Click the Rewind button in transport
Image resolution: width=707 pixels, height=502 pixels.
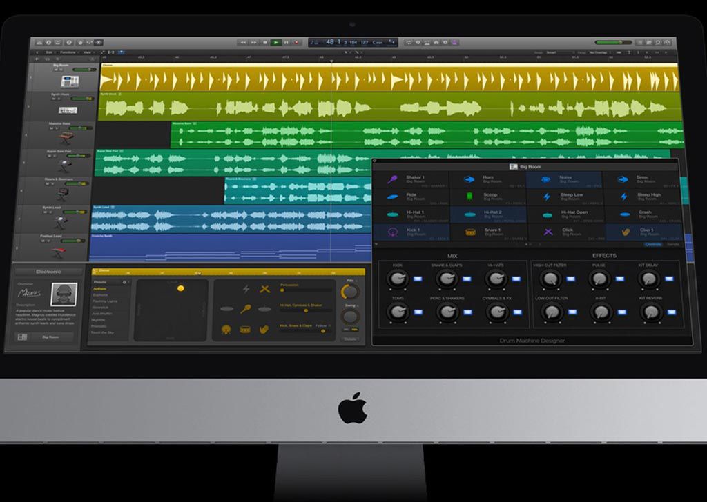[243, 42]
